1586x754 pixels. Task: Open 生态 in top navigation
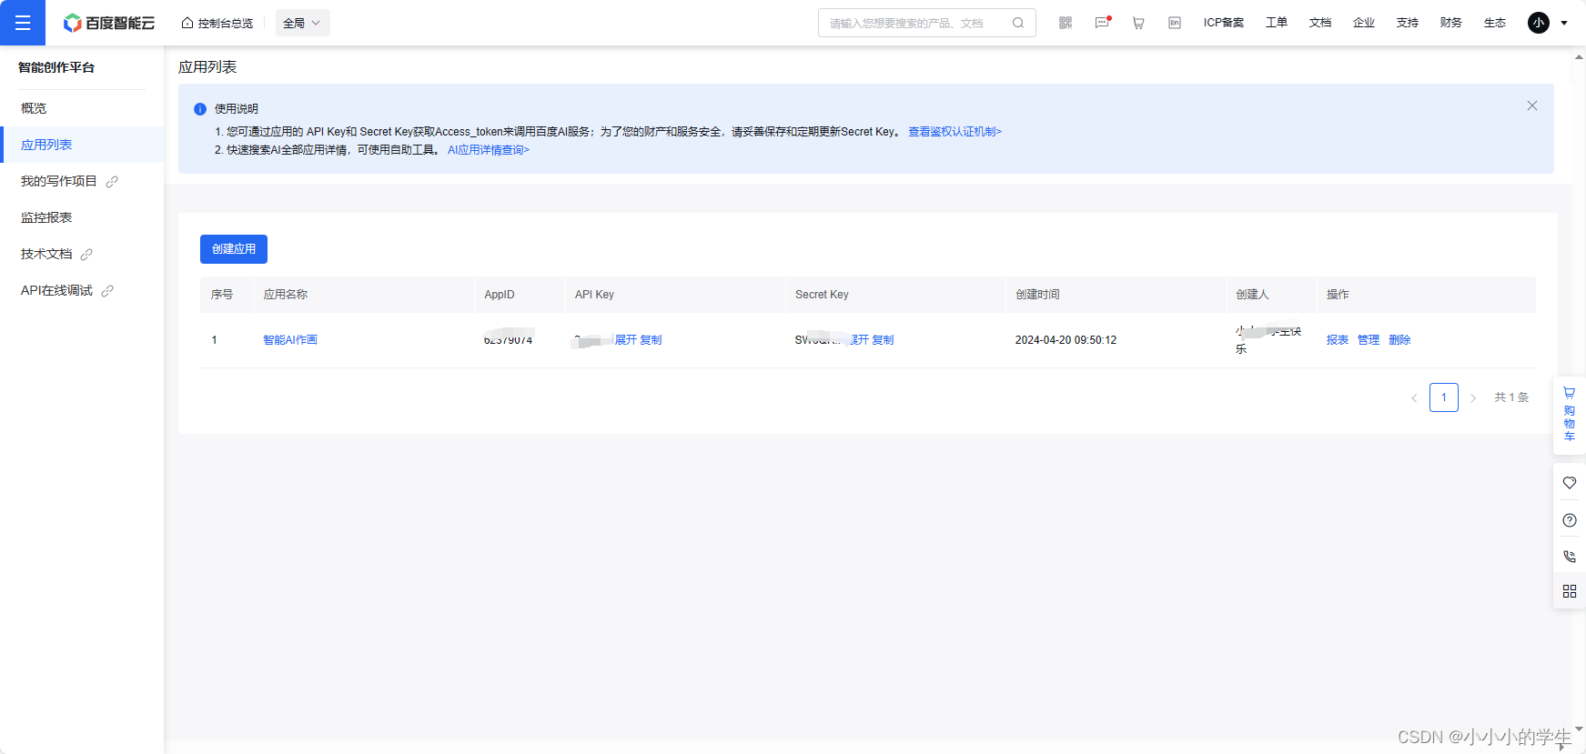(1494, 23)
